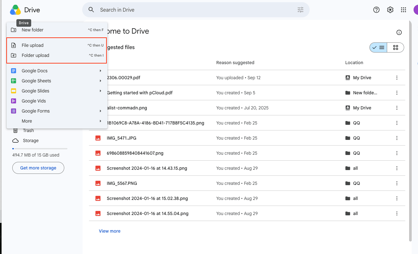Open the New folde... location link
Viewport: 418px width, 254px height.
pos(361,93)
